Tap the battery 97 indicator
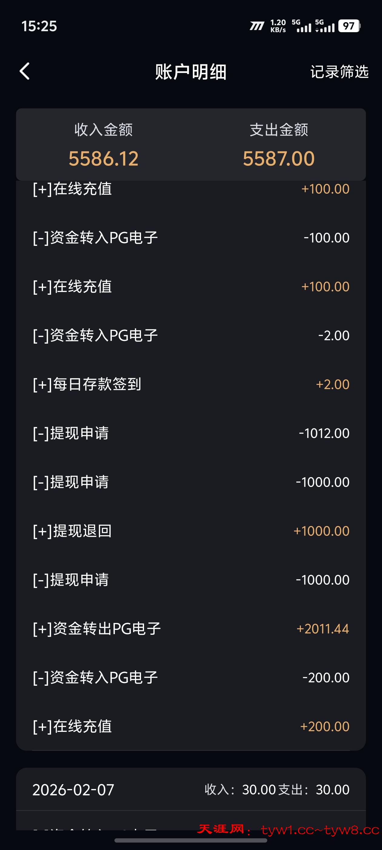 [x=349, y=26]
